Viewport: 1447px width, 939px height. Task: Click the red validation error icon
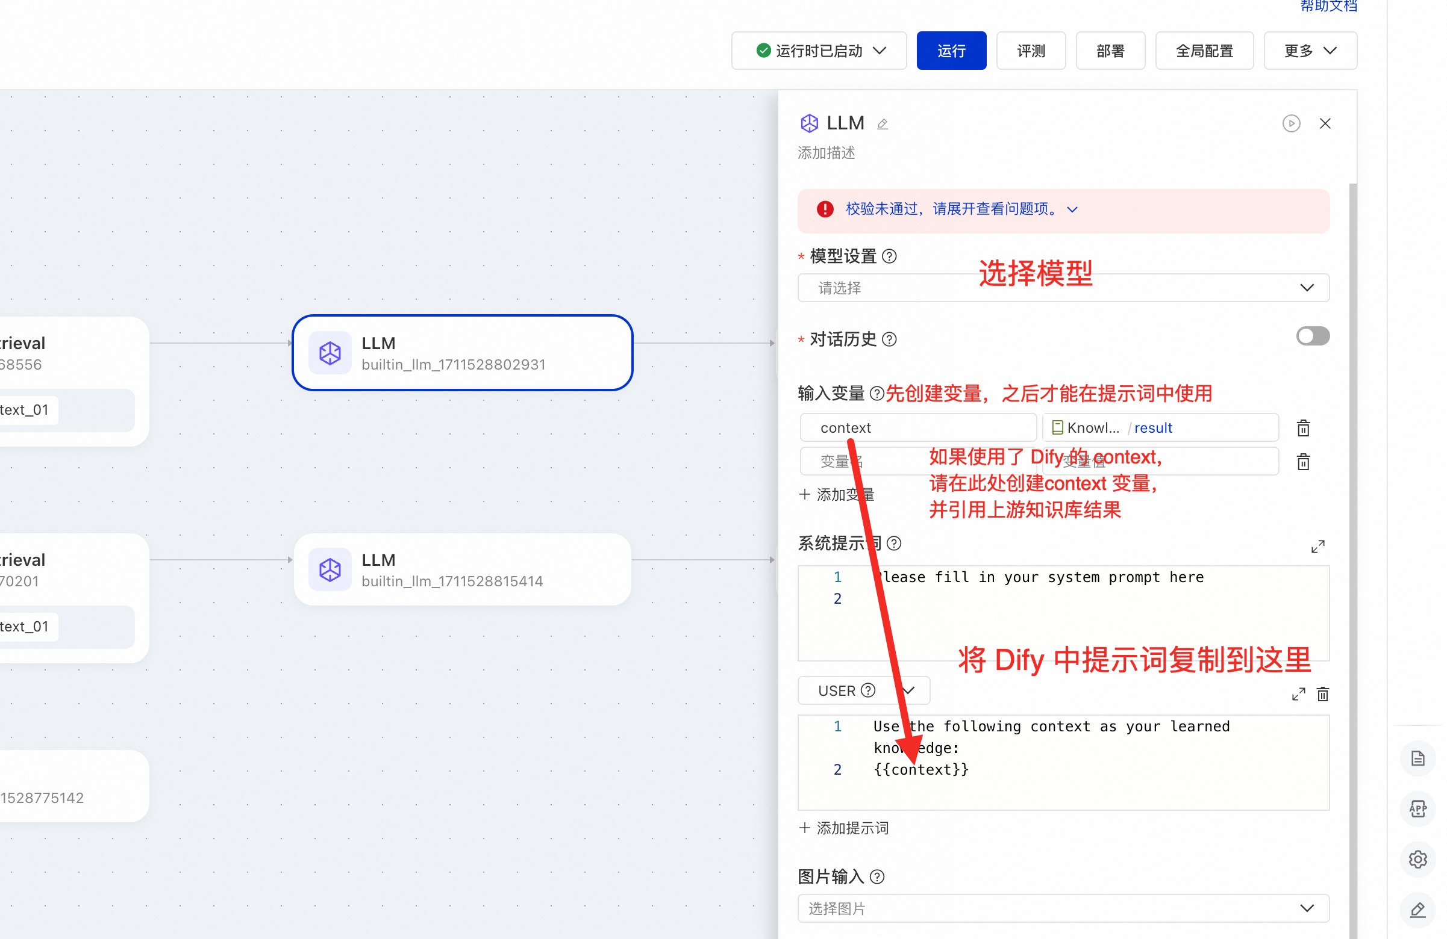click(x=825, y=209)
